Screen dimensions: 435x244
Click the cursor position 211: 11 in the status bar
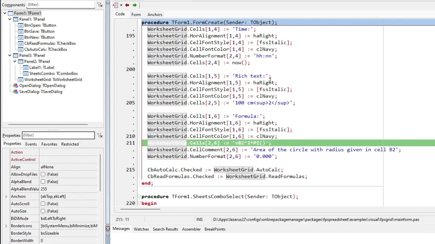[122, 220]
